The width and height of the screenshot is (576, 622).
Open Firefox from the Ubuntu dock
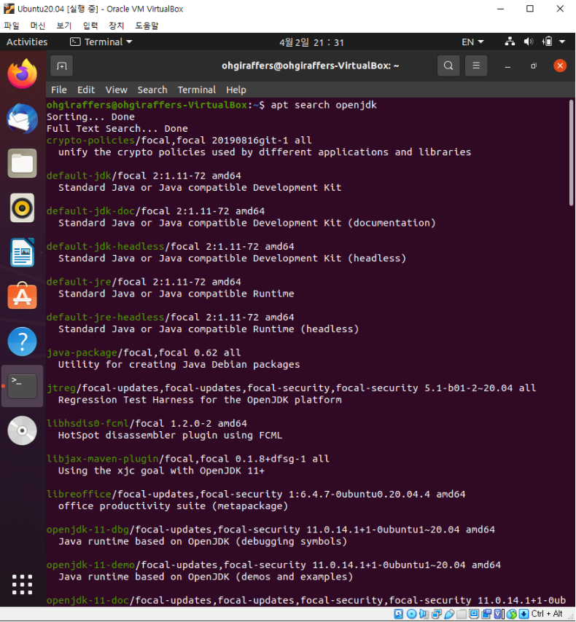[23, 74]
